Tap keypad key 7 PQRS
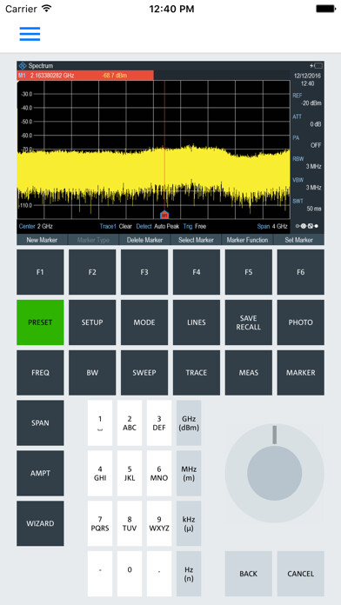Screen dimensions: 341x605 (x=100, y=523)
